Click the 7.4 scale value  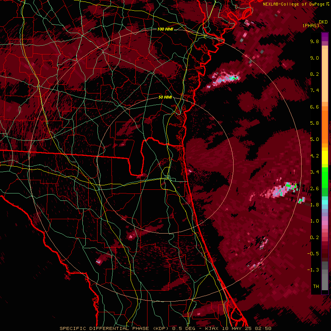pyautogui.click(x=314, y=90)
